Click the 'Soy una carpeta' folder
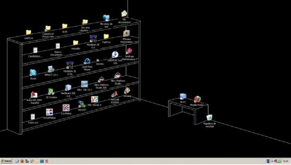Image resolution: width=291 pixels, height=165 pixels. pos(85,22)
